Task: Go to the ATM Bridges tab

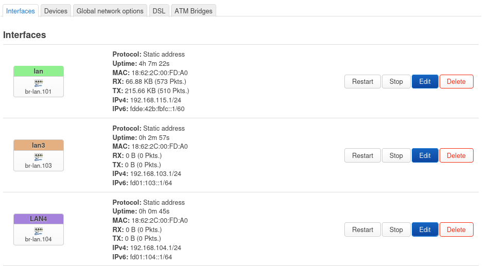Action: (x=194, y=11)
